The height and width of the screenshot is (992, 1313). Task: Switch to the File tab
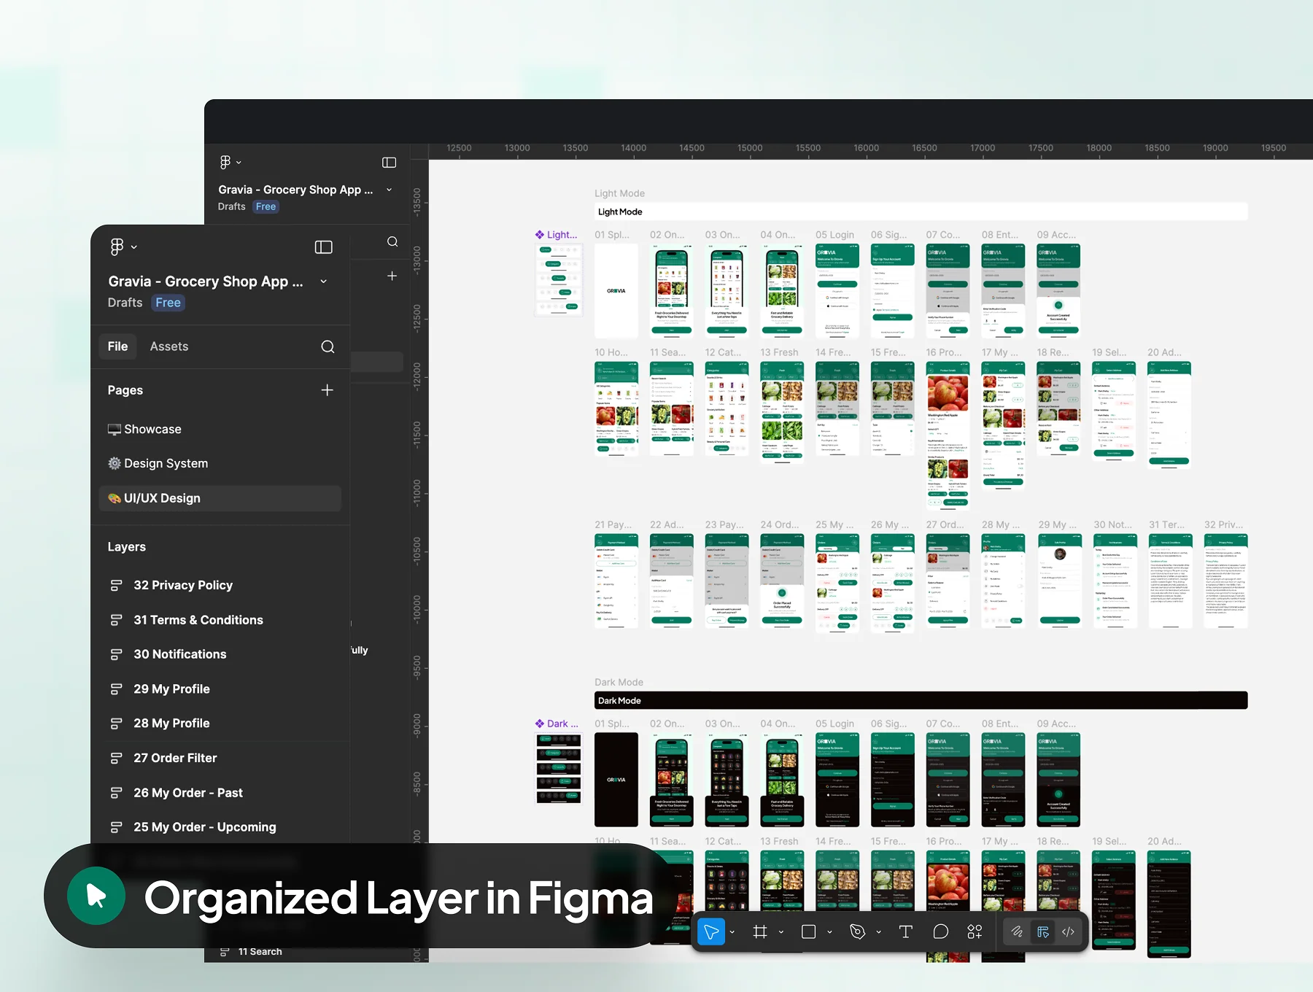tap(117, 346)
